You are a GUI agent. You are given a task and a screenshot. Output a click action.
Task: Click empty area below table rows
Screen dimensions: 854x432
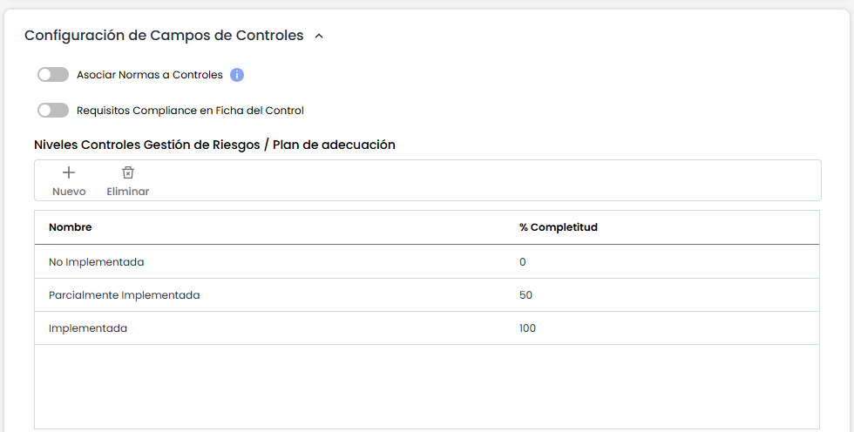pyautogui.click(x=427, y=386)
